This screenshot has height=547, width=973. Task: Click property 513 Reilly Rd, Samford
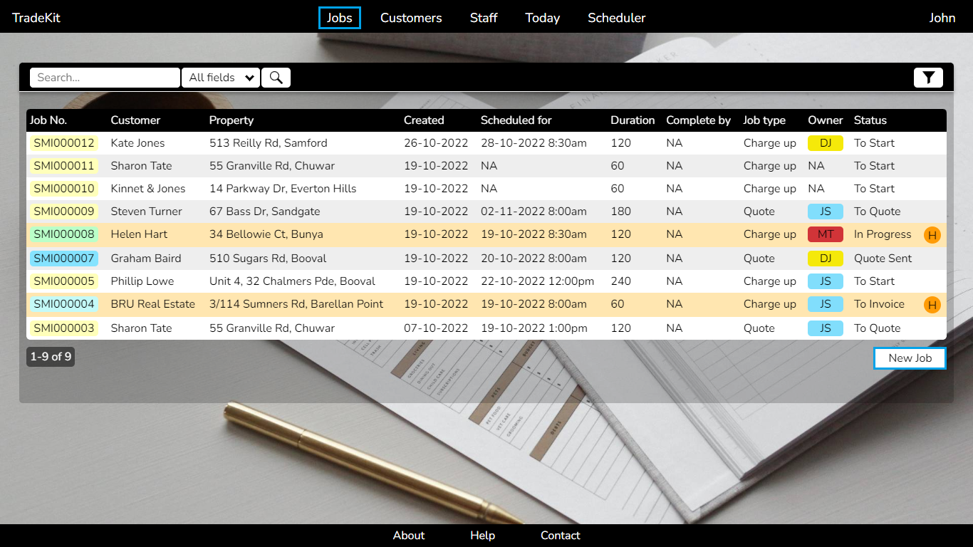click(269, 143)
